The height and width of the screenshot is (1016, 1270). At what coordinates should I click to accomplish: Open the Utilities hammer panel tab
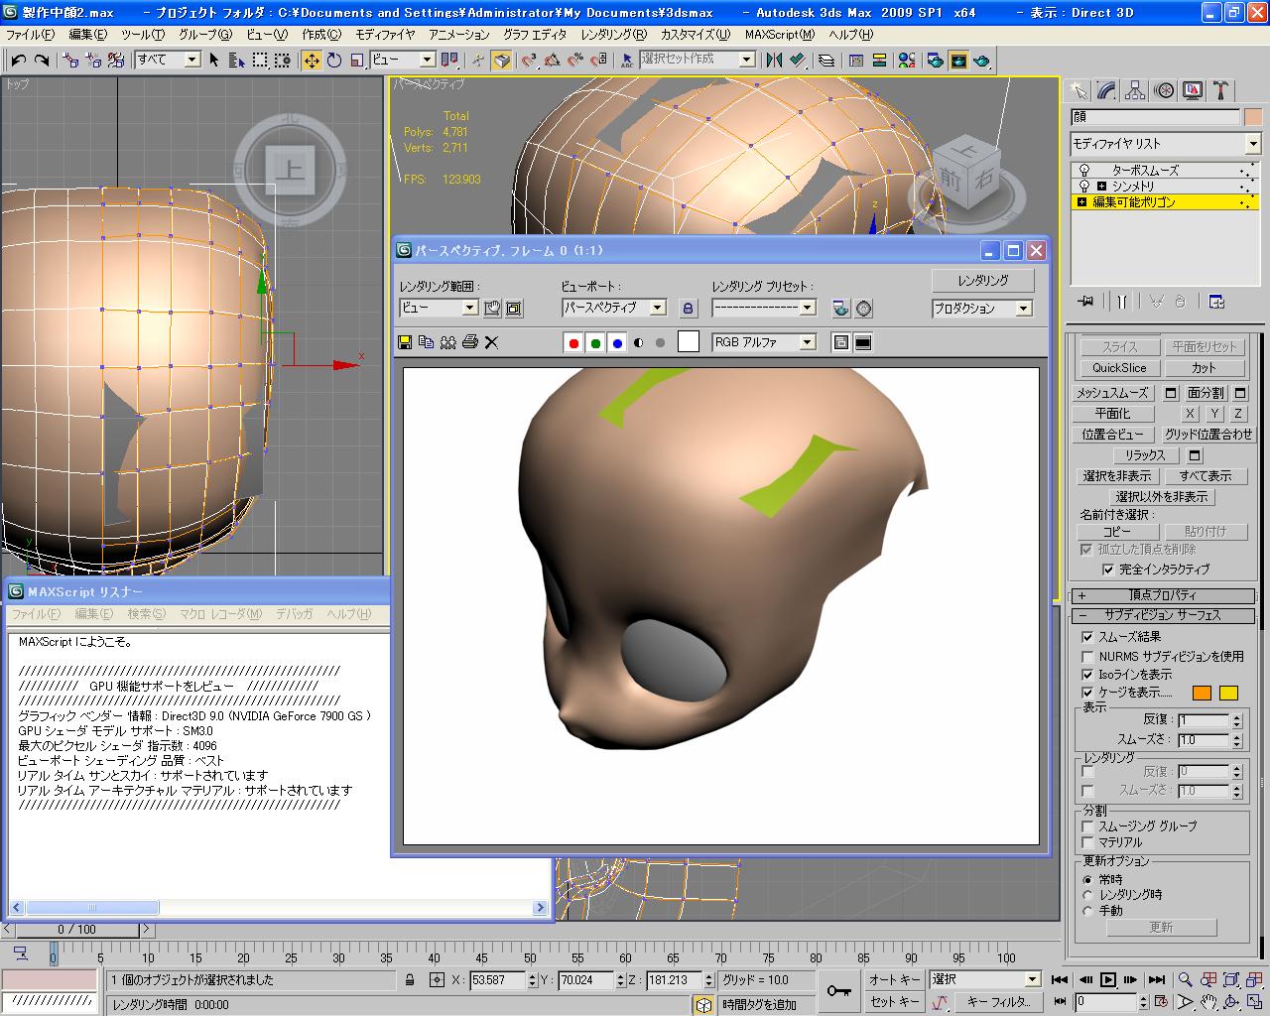point(1221,91)
